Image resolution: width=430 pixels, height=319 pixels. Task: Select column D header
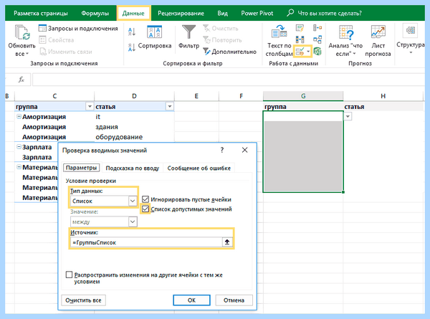pyautogui.click(x=134, y=96)
